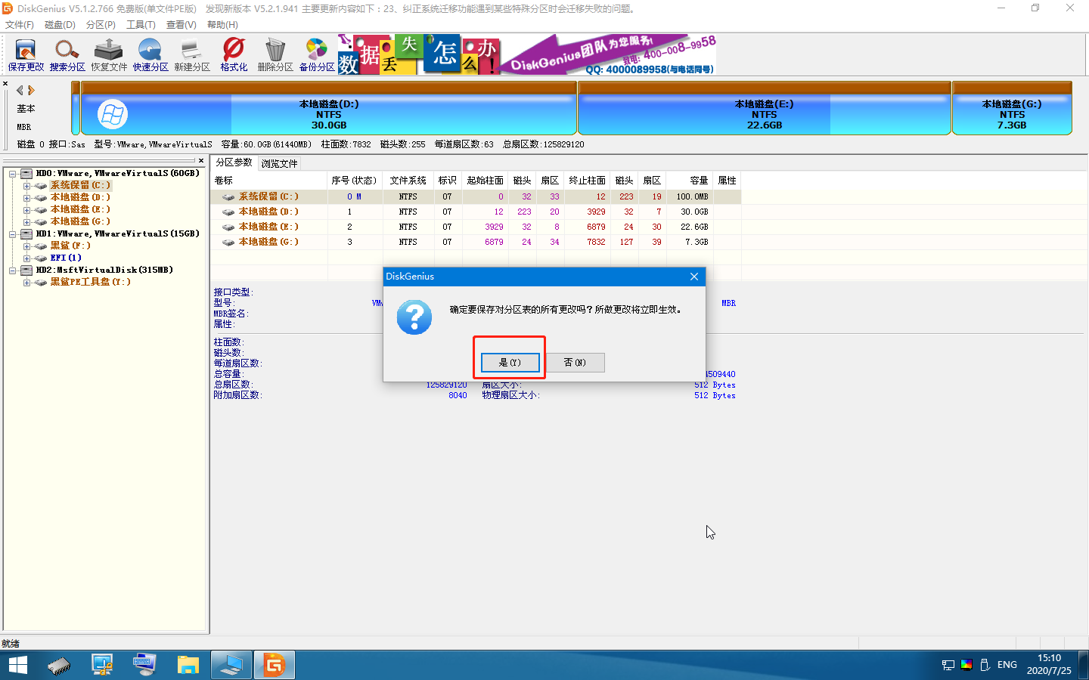Close the disk tree side panel
This screenshot has height=680, width=1089.
(x=201, y=160)
